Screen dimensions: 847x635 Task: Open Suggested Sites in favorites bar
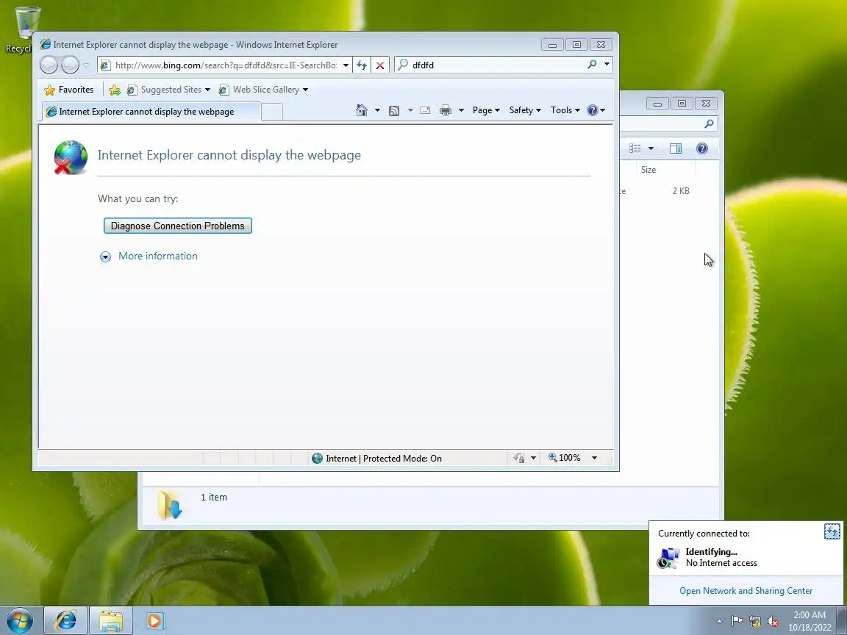click(x=168, y=90)
